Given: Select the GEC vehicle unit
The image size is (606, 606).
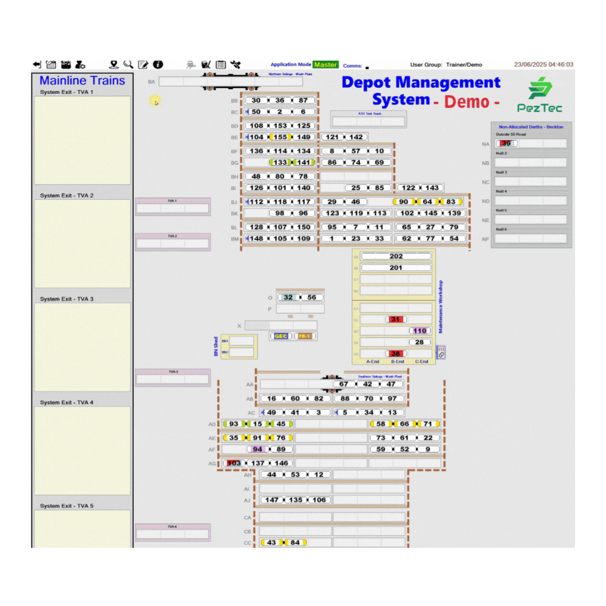Looking at the screenshot, I should 281,336.
